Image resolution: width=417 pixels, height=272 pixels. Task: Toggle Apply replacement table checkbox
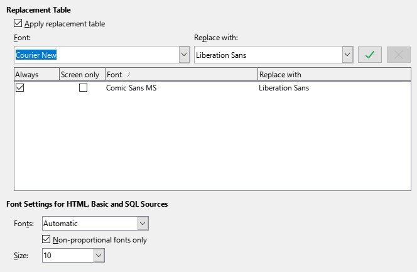(x=18, y=23)
